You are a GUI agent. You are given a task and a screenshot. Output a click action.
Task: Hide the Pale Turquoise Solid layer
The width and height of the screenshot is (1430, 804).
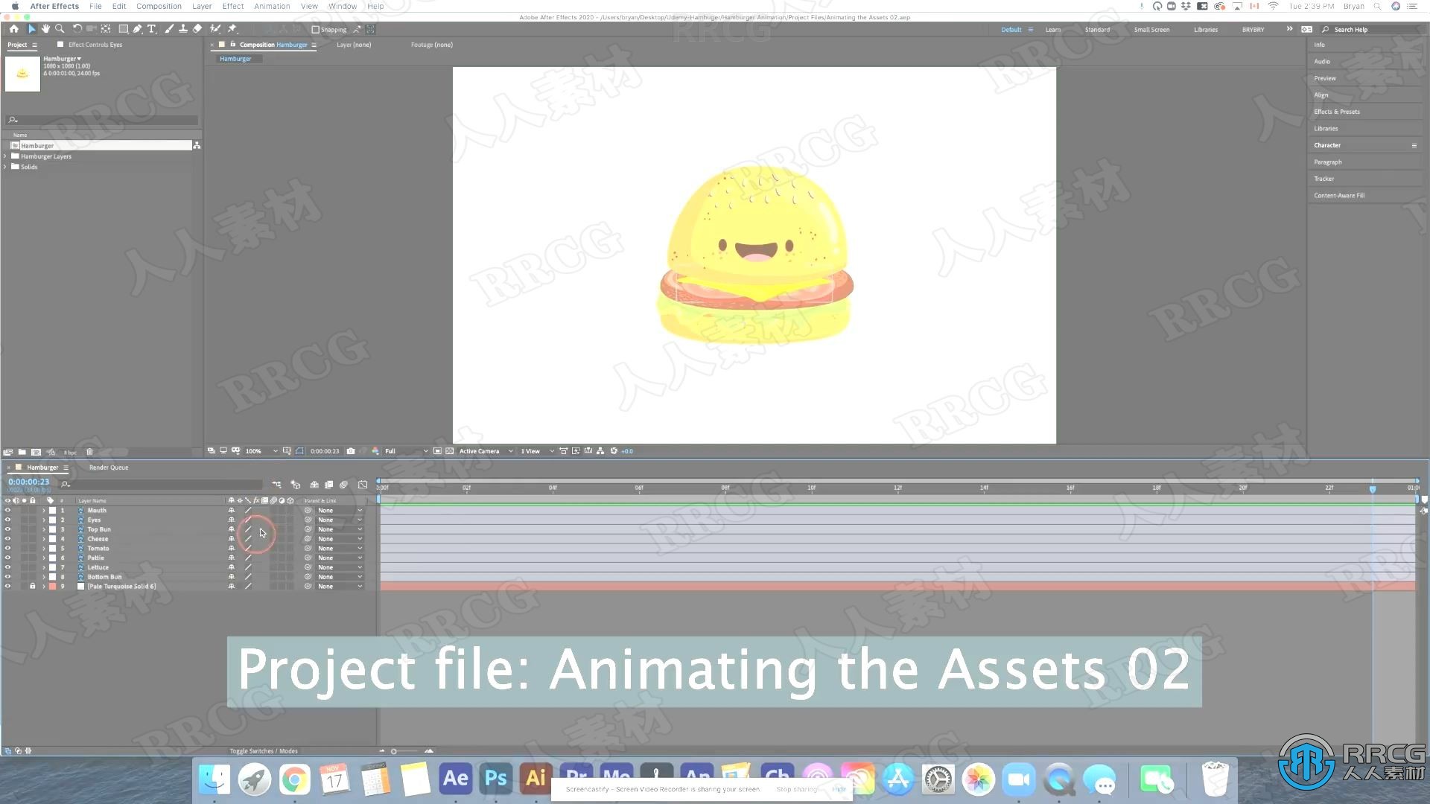point(8,586)
